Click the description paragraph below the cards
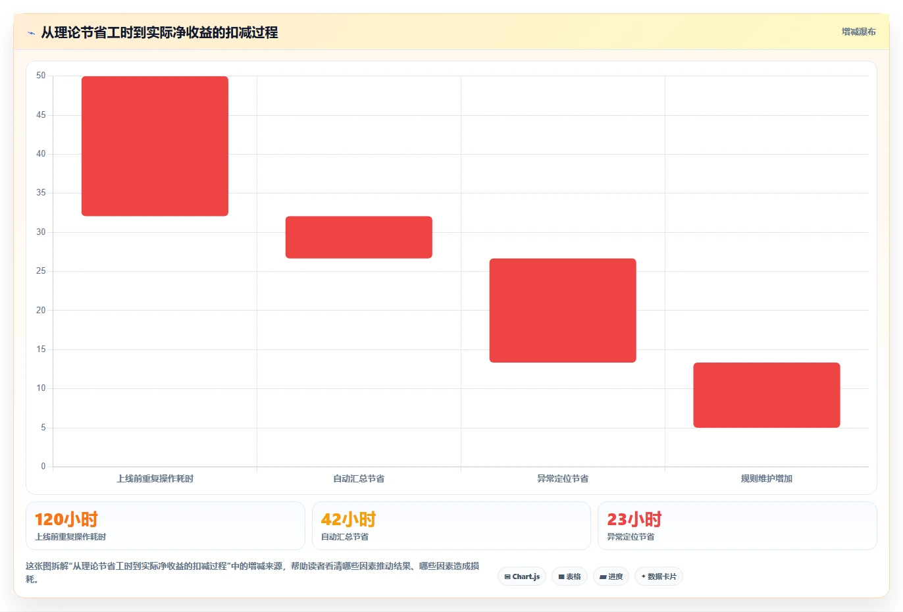 (253, 573)
